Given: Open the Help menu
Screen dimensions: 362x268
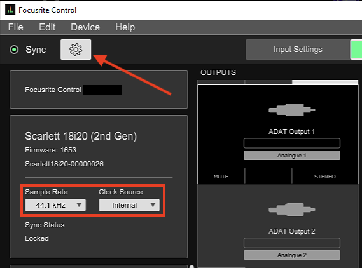Looking at the screenshot, I should (x=125, y=27).
